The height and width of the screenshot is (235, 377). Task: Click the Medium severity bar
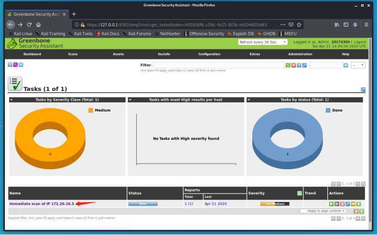[x=275, y=204]
